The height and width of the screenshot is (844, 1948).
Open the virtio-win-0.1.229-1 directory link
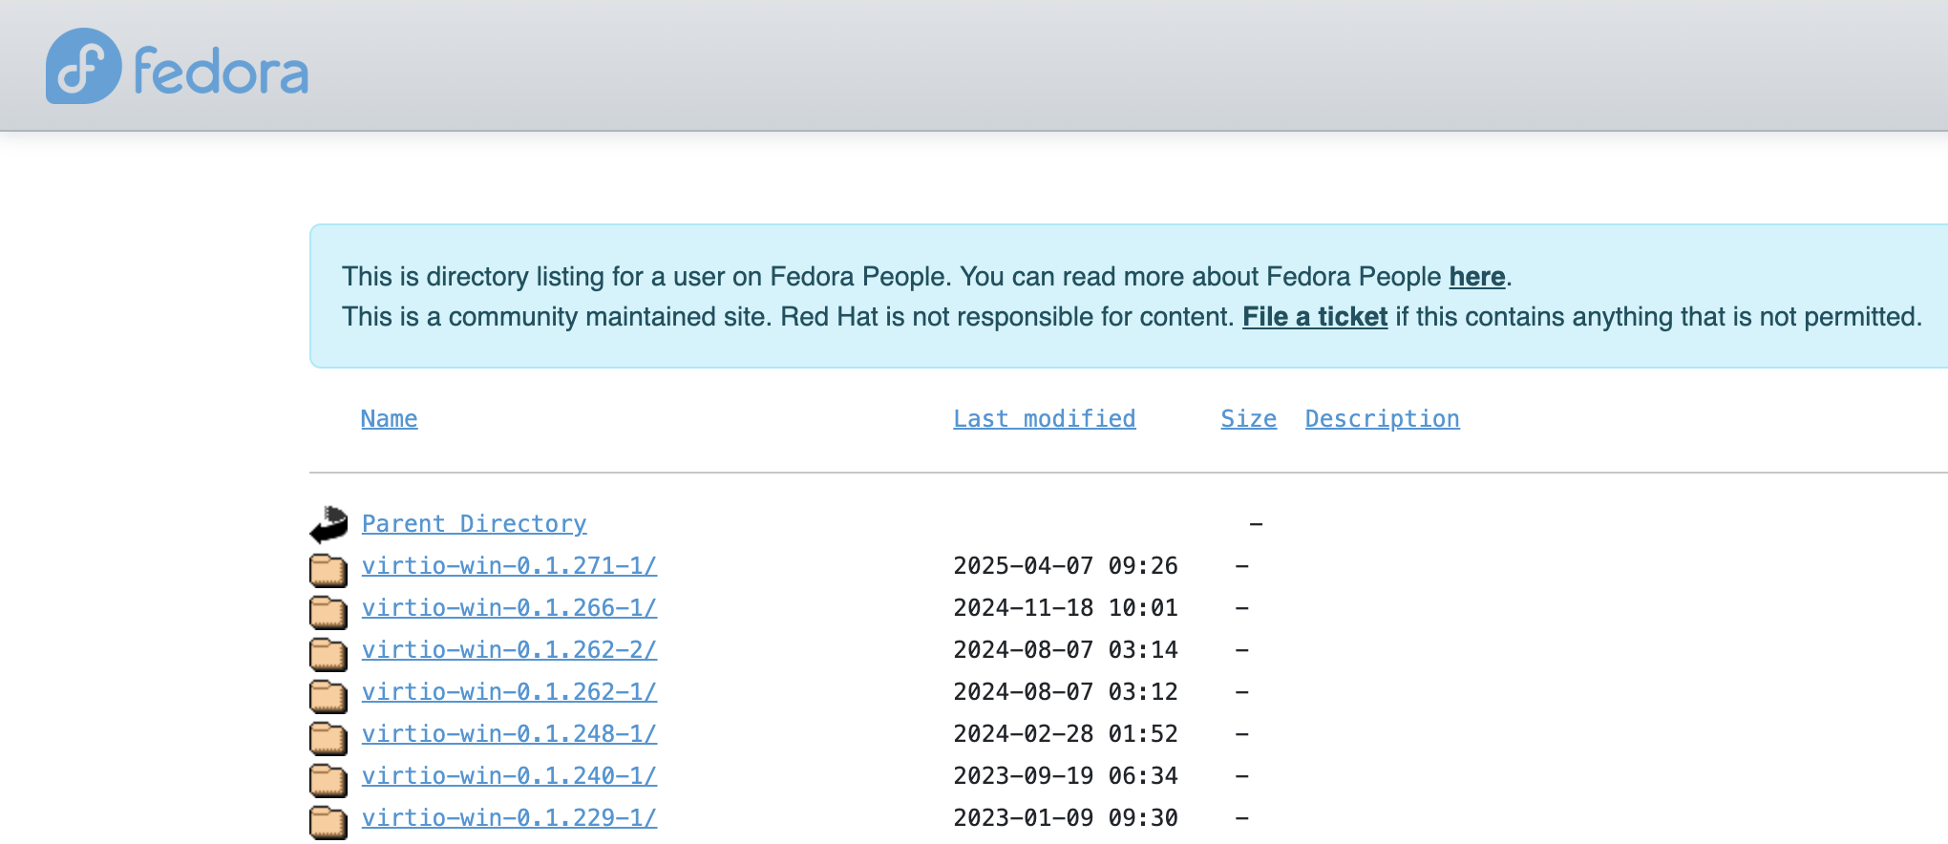(509, 818)
